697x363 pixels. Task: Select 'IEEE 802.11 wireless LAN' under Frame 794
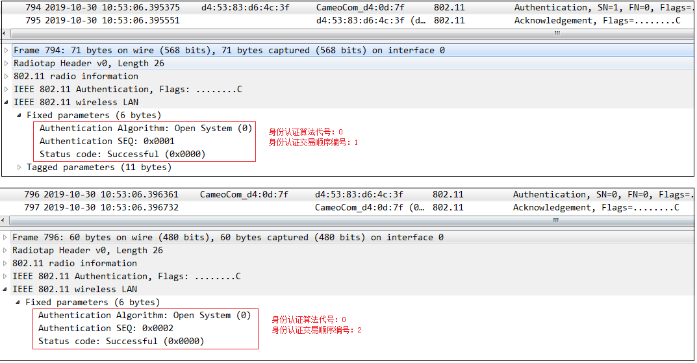pyautogui.click(x=76, y=102)
